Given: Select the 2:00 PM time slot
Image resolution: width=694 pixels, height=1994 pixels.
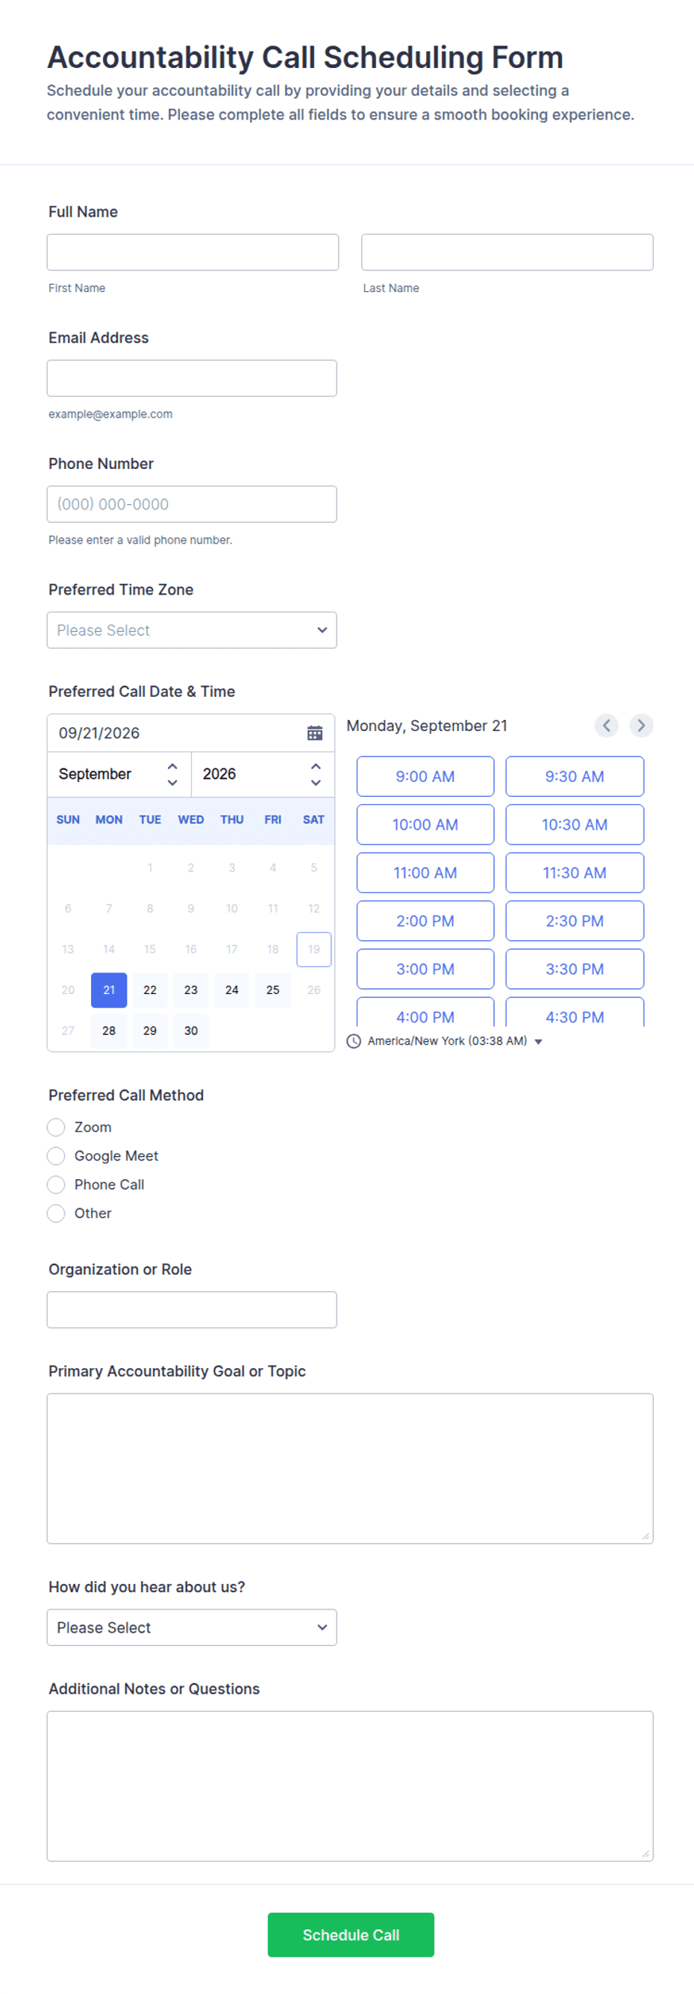Looking at the screenshot, I should (425, 921).
